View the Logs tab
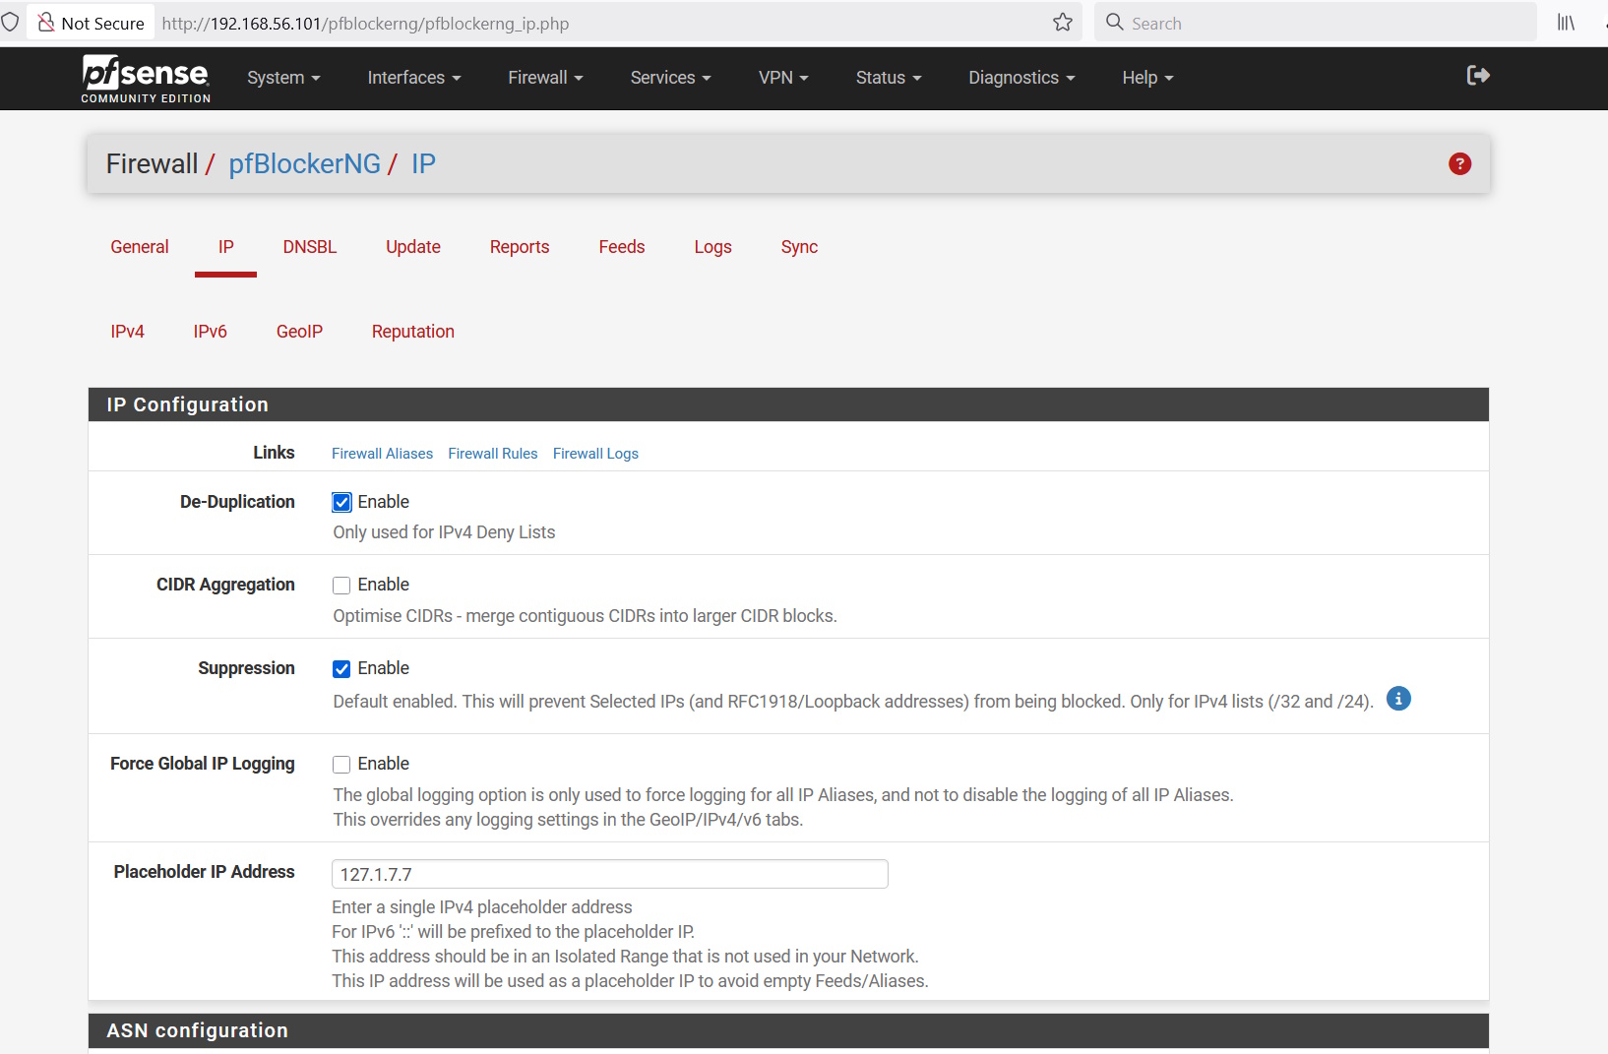The image size is (1608, 1054). [x=712, y=247]
